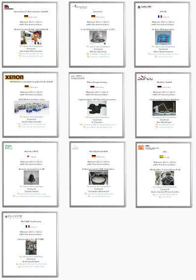Click the German flag in Fiber Engineering card

(x=92, y=87)
